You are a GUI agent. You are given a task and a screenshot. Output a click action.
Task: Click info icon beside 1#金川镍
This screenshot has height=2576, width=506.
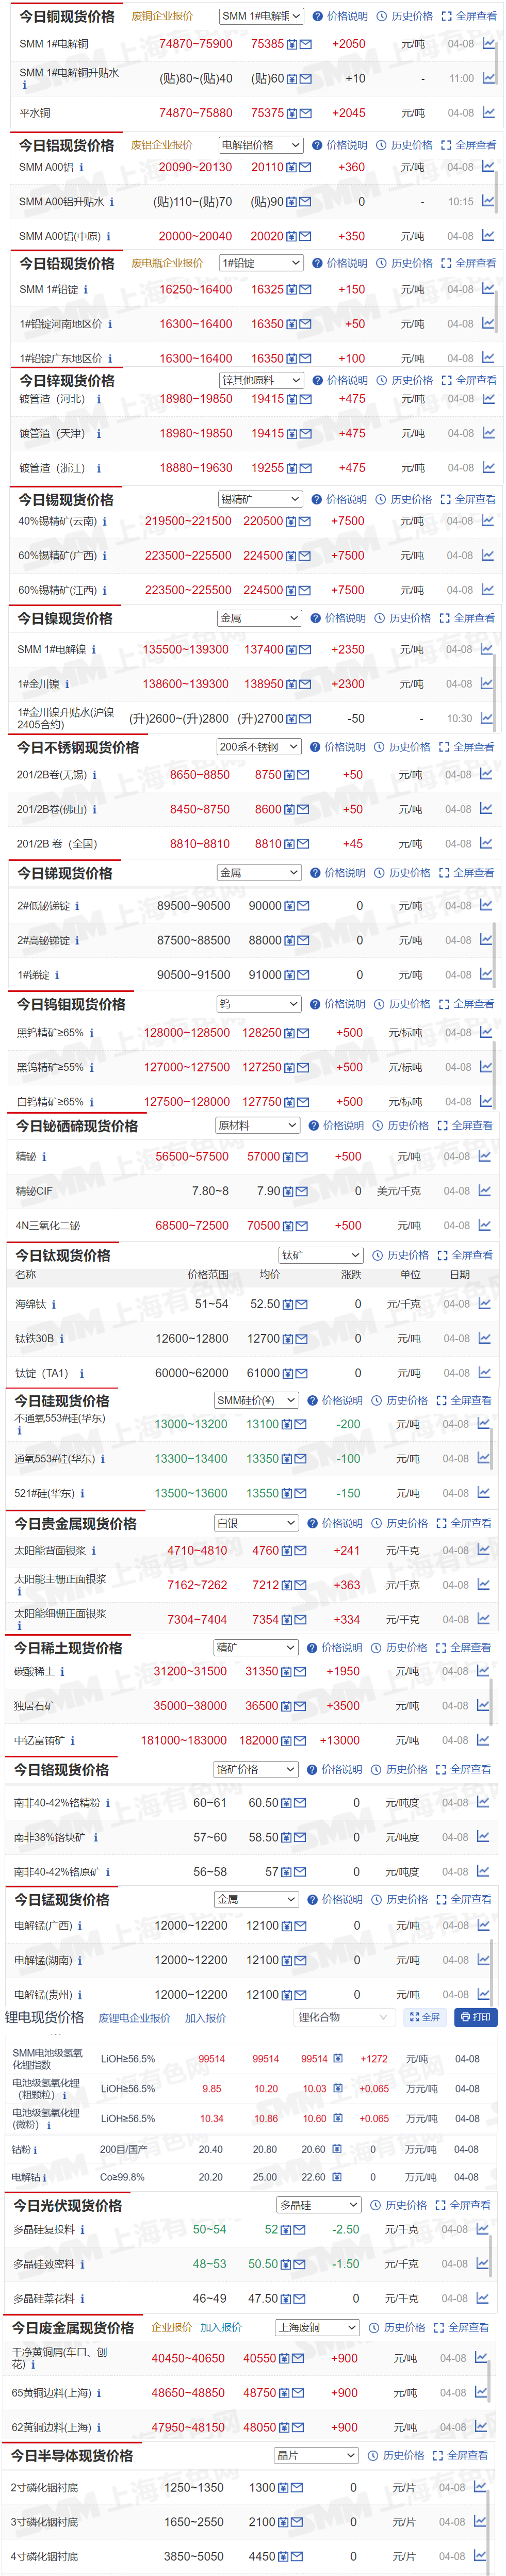pyautogui.click(x=67, y=684)
